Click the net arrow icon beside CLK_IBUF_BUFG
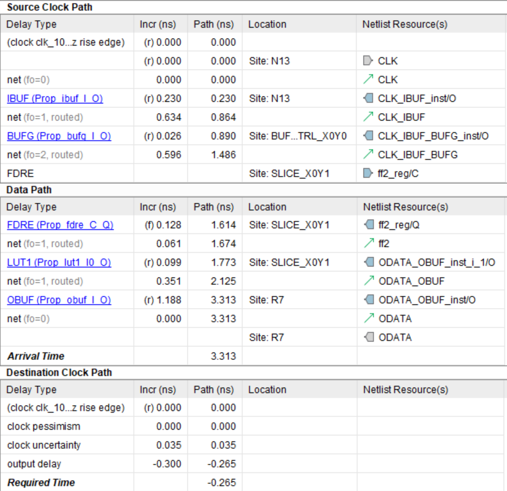 (x=368, y=154)
